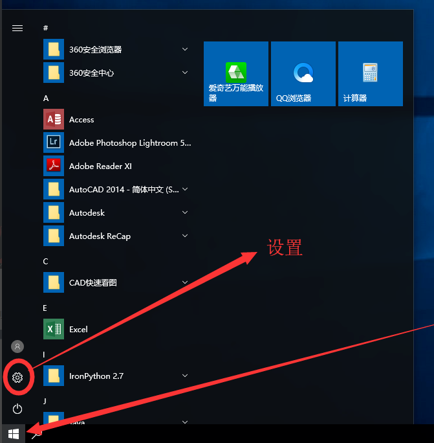Expand the 360安全浏览器 folder chevron

point(185,49)
